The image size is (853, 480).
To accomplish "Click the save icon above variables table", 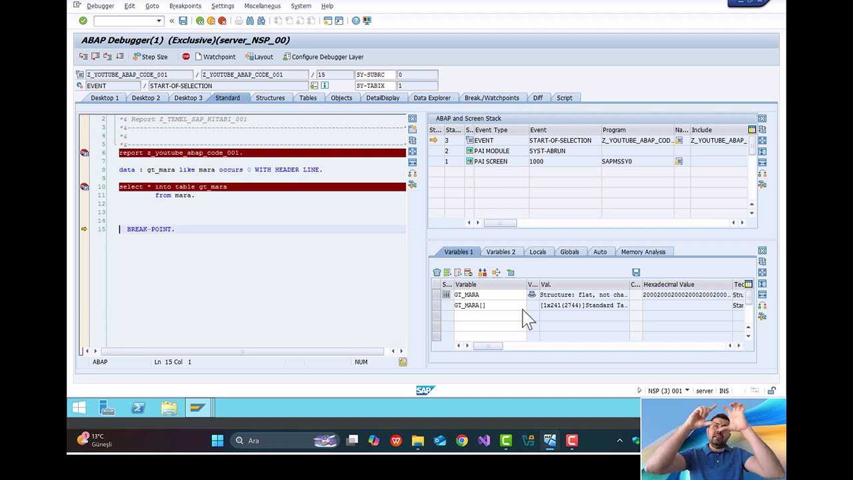I will 636,273.
